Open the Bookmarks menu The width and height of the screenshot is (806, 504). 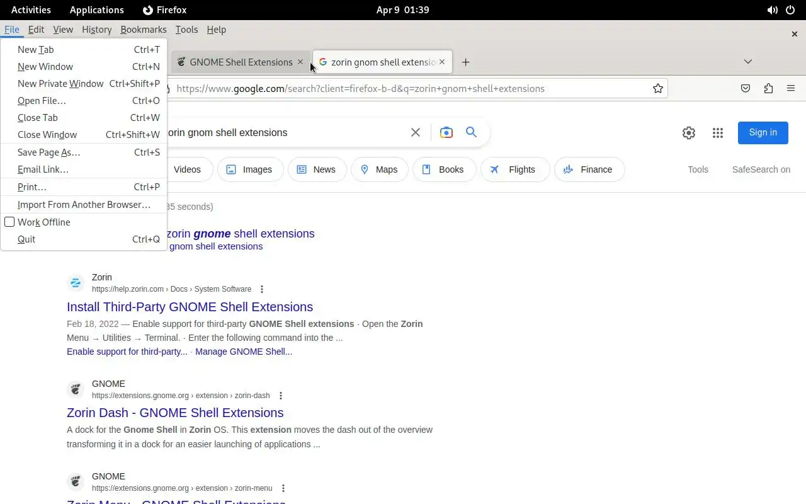(144, 30)
